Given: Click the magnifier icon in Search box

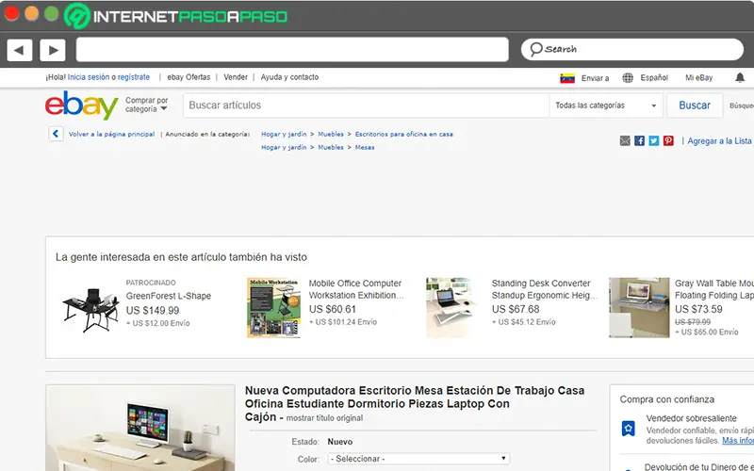Looking at the screenshot, I should pyautogui.click(x=535, y=49).
